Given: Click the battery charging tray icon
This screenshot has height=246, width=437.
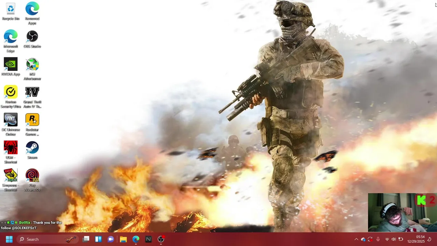Looking at the screenshot, I should [x=401, y=239].
